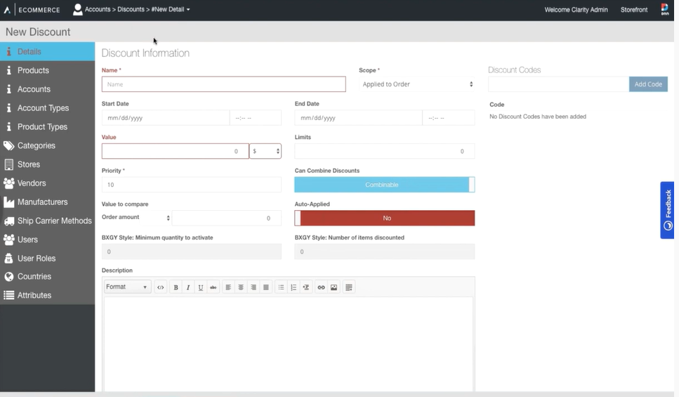The image size is (679, 397).
Task: Insert an image in description
Action: (334, 287)
